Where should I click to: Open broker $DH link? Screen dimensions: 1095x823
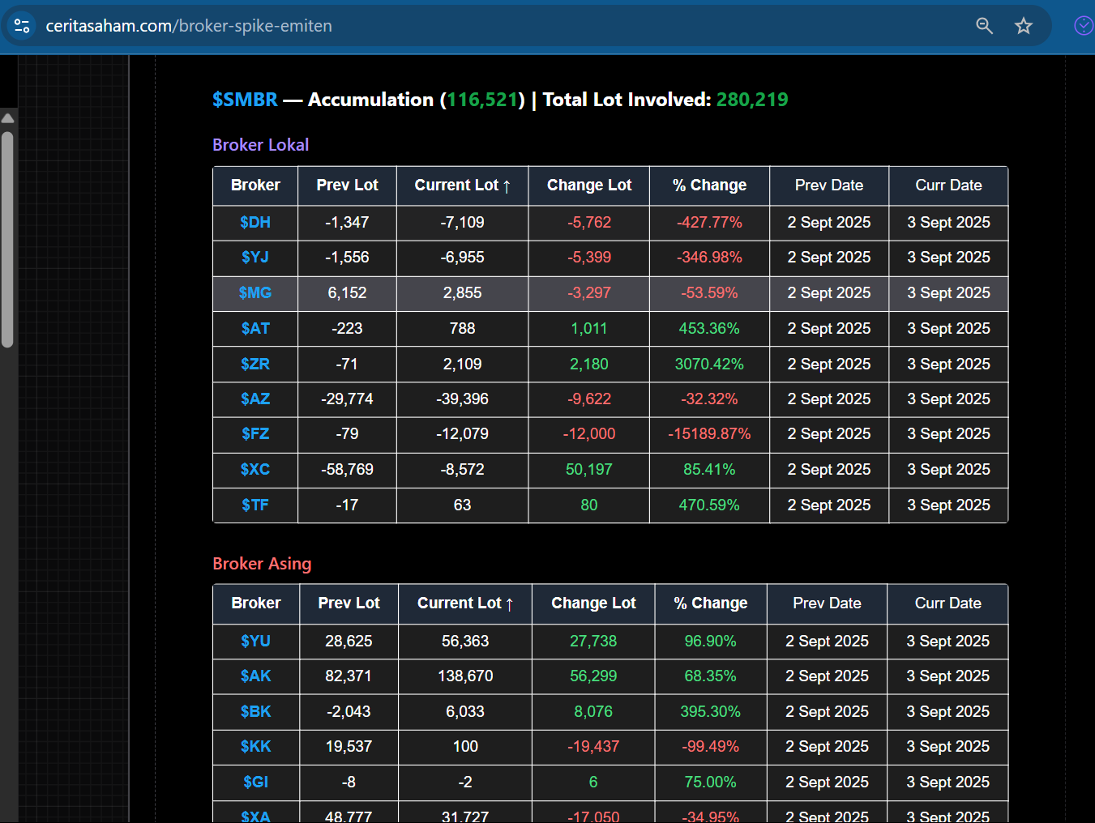coord(255,223)
